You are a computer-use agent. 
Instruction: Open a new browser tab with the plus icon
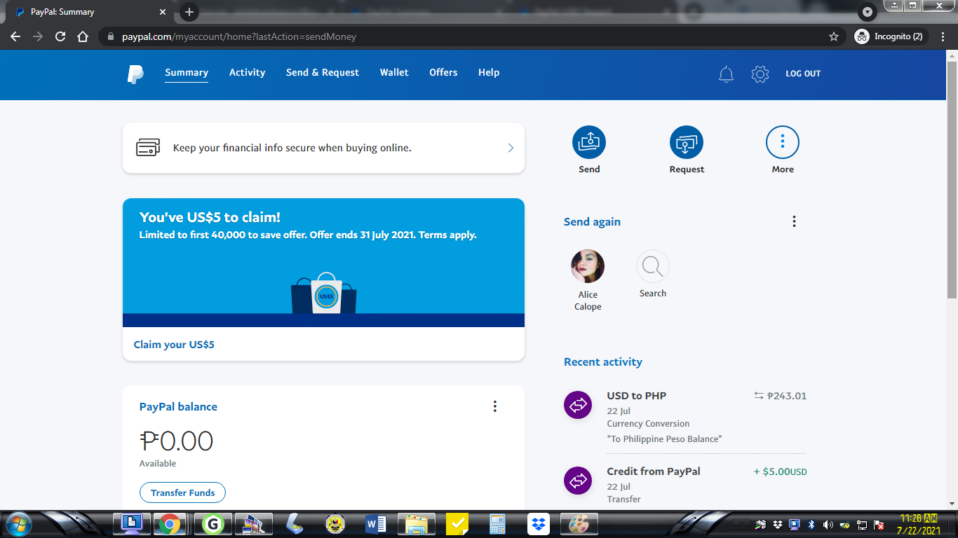pyautogui.click(x=189, y=12)
